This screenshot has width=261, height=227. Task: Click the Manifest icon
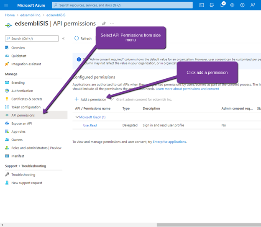(7, 156)
